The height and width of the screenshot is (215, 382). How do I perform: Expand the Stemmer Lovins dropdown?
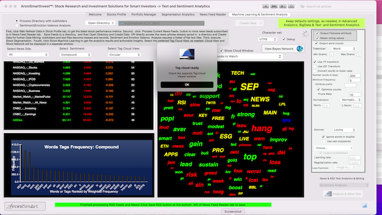(344, 130)
